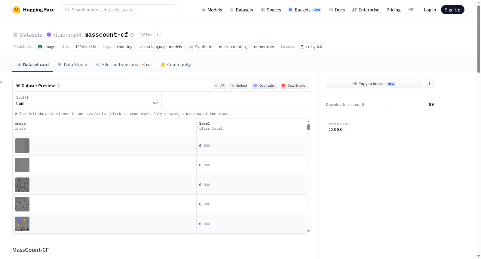
Task: Switch to the Dataset card tab
Action: click(x=32, y=64)
